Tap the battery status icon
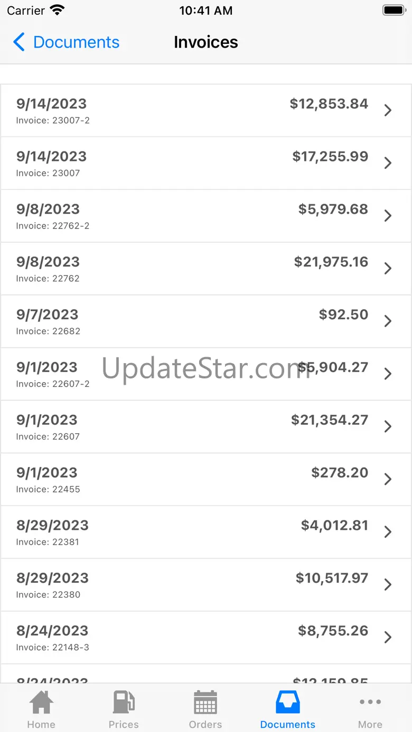412x732 pixels. tap(394, 10)
